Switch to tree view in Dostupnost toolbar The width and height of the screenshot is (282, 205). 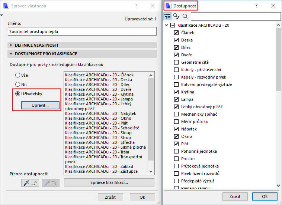(168, 16)
